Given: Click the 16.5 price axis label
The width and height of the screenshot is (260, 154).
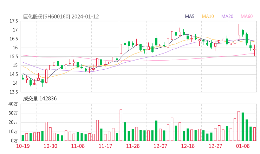Looking at the screenshot, I should point(14,39).
